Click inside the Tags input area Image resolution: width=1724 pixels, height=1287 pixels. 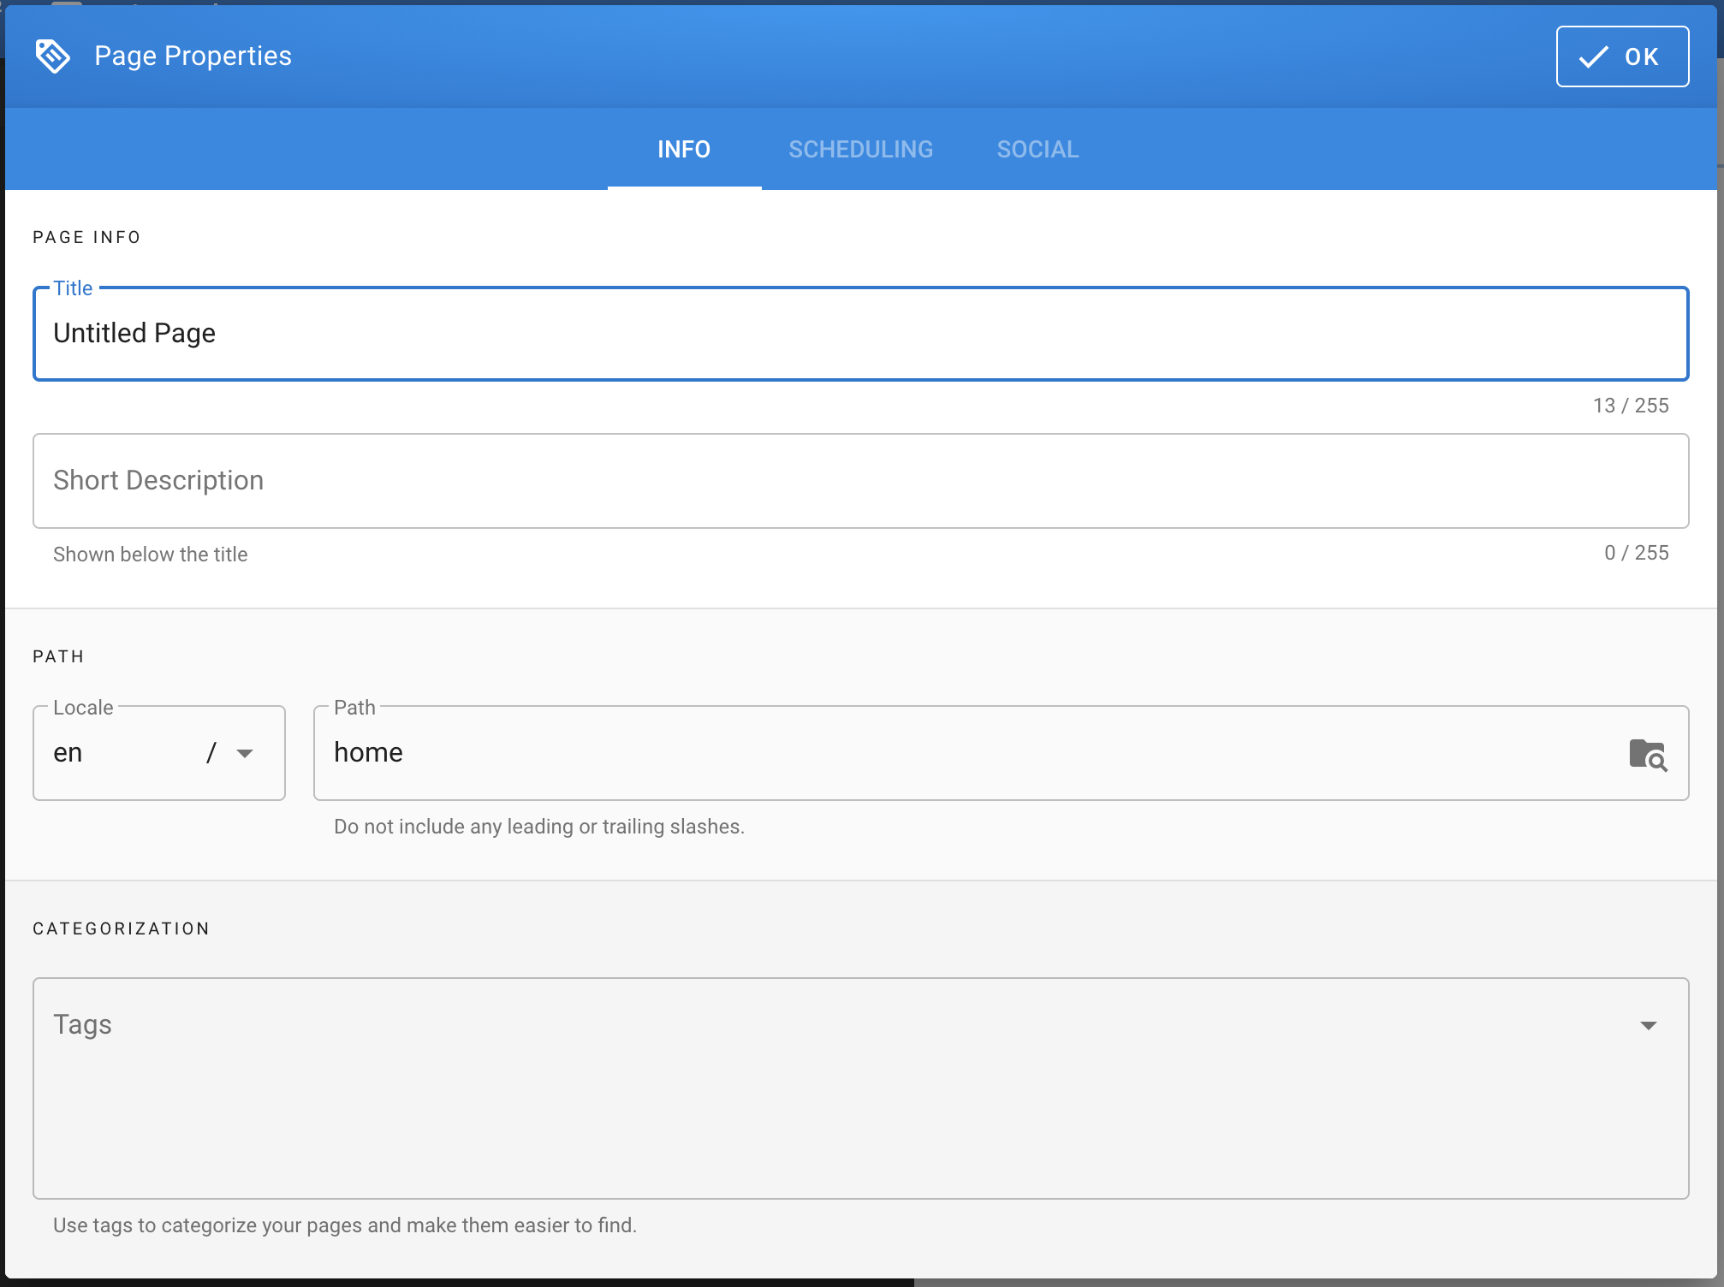pyautogui.click(x=839, y=1087)
